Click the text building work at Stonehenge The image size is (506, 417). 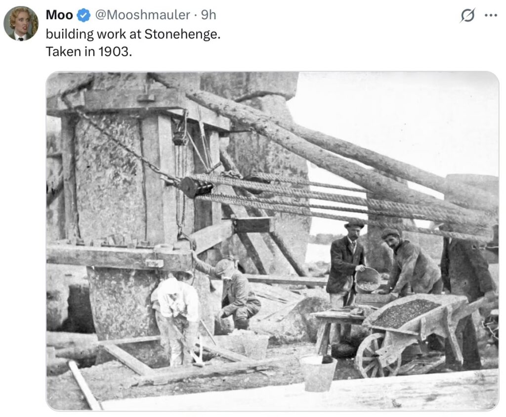[x=133, y=34]
